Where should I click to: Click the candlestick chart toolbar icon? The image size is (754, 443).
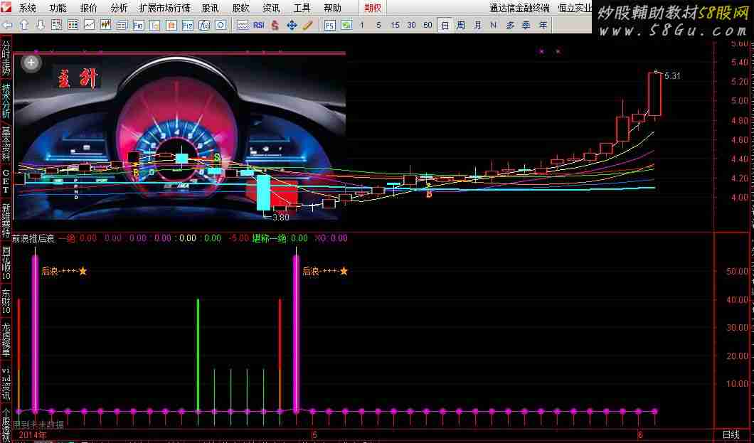[105, 25]
